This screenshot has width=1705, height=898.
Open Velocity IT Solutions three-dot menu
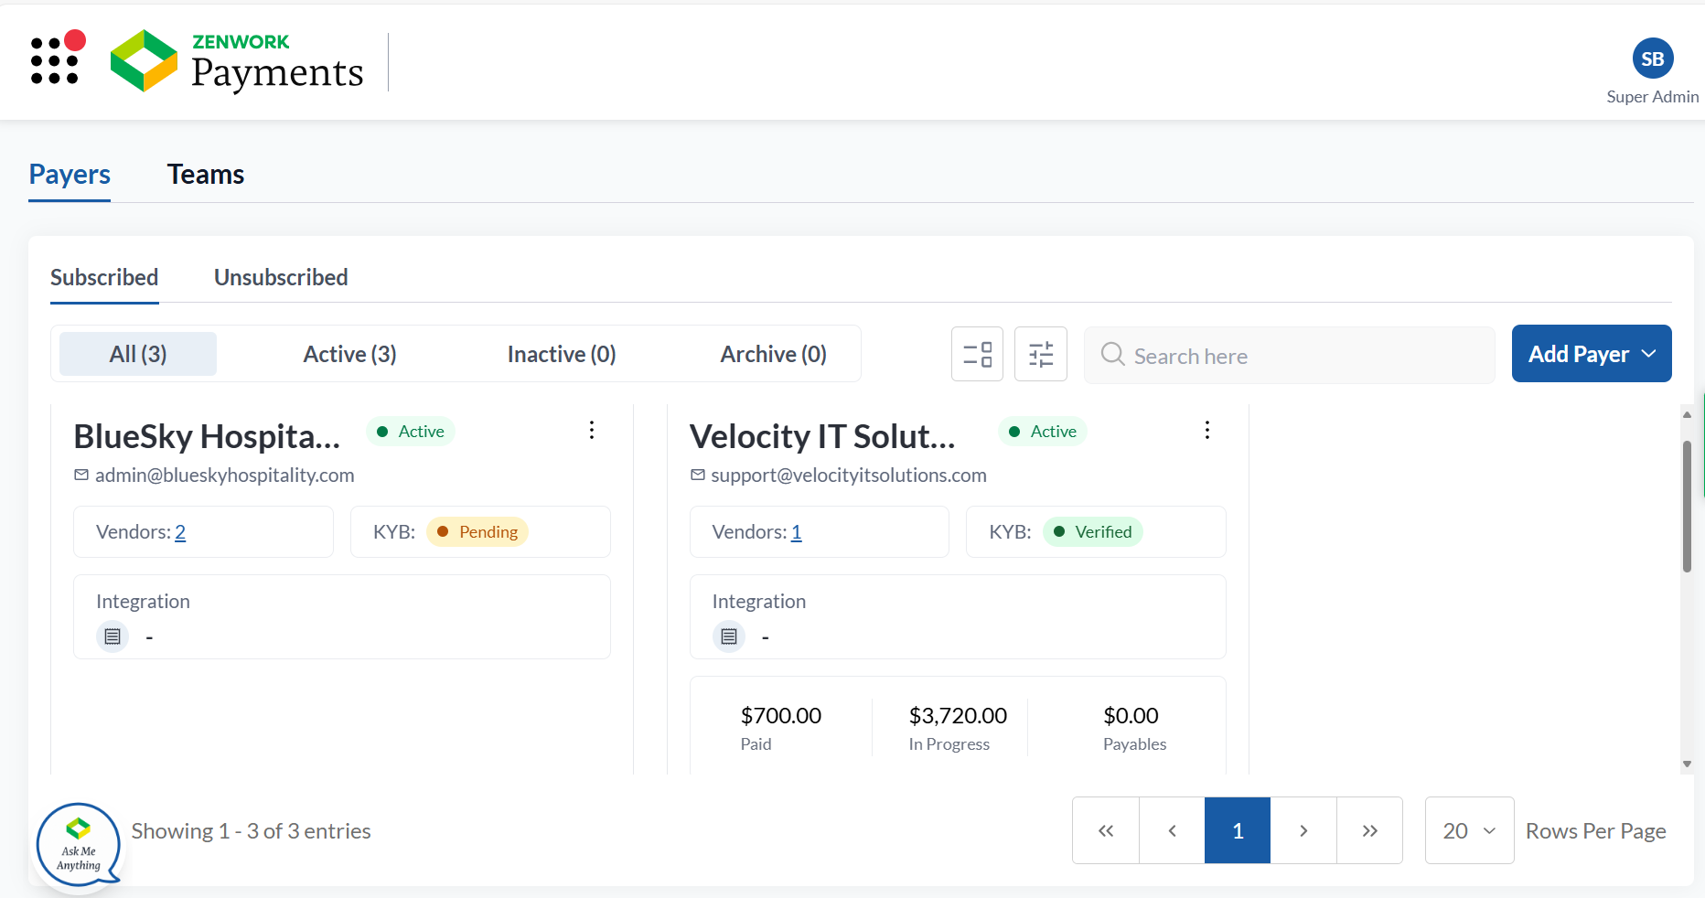click(x=1207, y=431)
